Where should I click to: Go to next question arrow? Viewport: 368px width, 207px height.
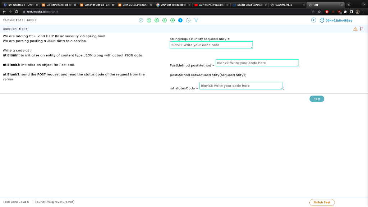click(x=188, y=20)
